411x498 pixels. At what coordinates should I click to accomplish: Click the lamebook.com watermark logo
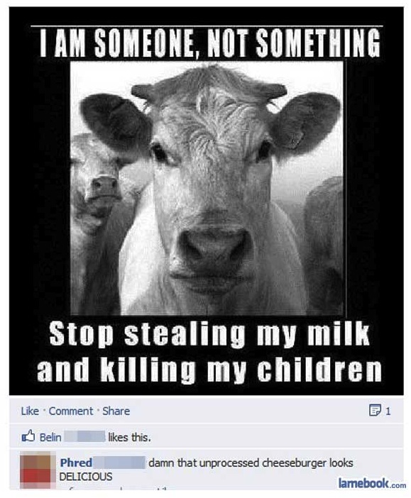(x=372, y=484)
